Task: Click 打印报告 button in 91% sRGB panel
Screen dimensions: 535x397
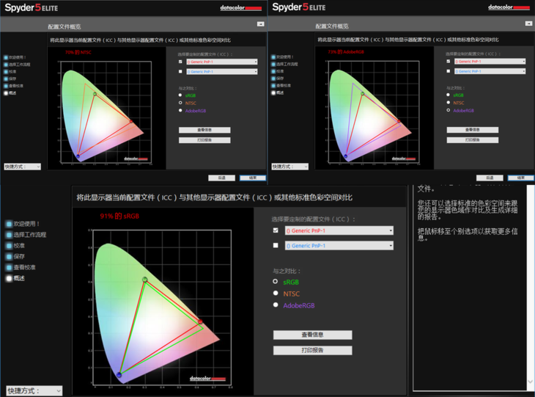Action: (x=312, y=350)
